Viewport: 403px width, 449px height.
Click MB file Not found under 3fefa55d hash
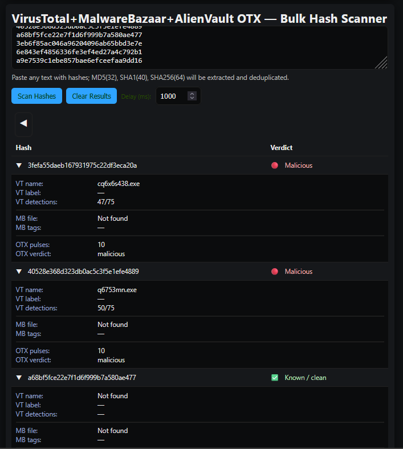coord(113,219)
